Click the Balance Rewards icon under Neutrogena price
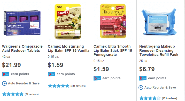Image resolution: width=185 pixels, height=101 pixels. tap(143, 78)
